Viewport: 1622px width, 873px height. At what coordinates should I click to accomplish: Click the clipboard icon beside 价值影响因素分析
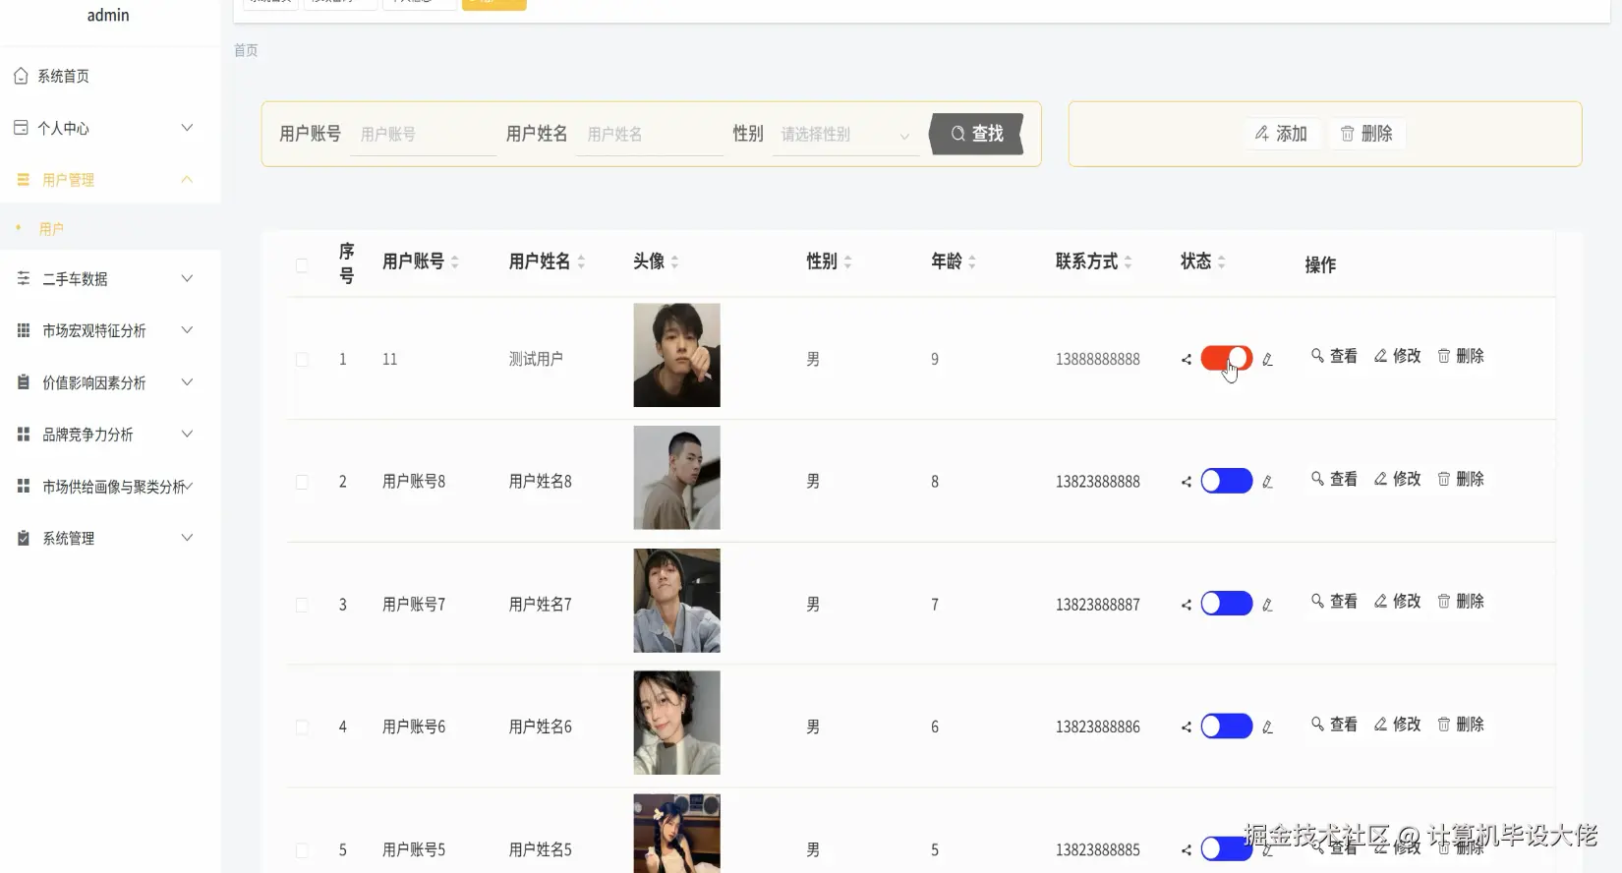click(x=24, y=382)
